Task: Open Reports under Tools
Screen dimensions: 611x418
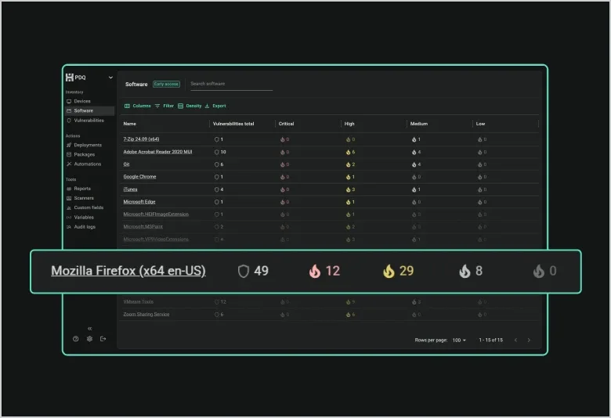Action: 82,189
